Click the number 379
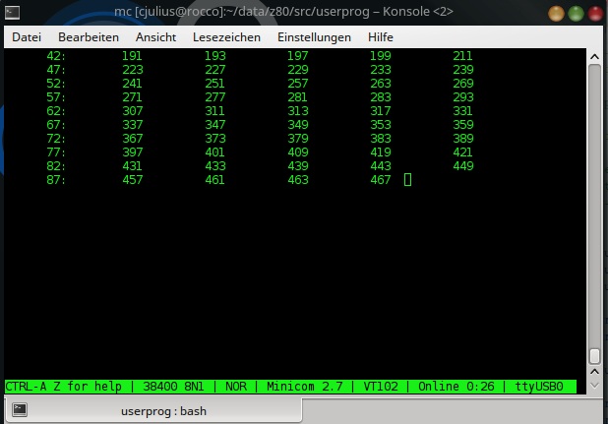 (298, 139)
